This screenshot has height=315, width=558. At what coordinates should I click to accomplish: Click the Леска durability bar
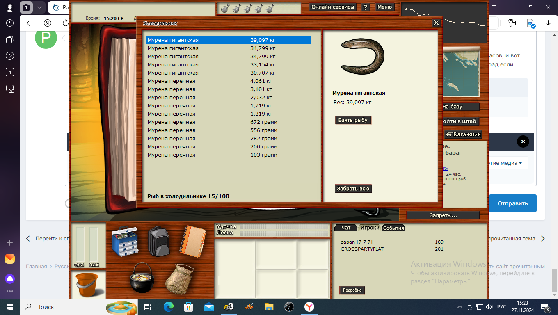click(284, 233)
